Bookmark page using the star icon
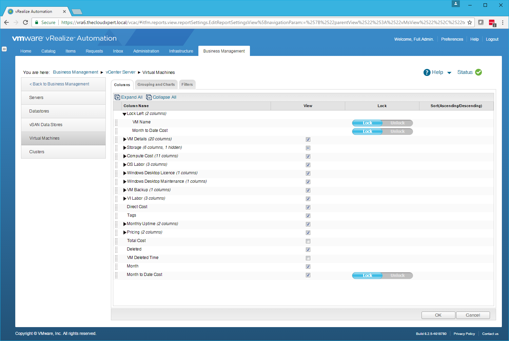 pyautogui.click(x=470, y=22)
